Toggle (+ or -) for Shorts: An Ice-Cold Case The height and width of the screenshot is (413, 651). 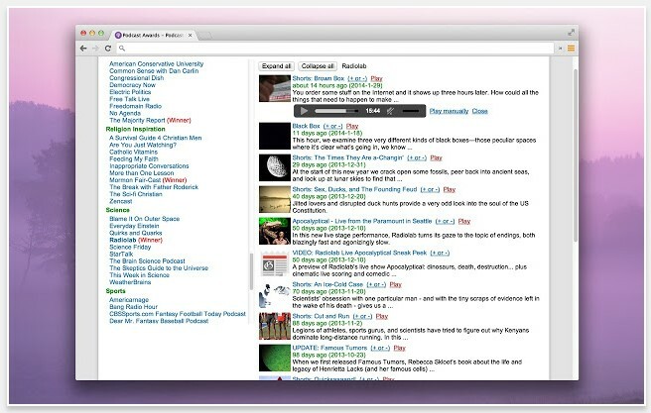tap(376, 284)
